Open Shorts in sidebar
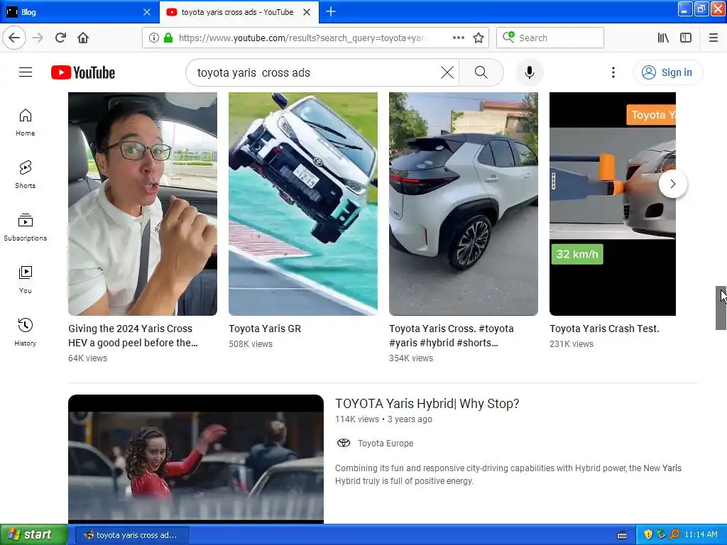 click(x=26, y=175)
